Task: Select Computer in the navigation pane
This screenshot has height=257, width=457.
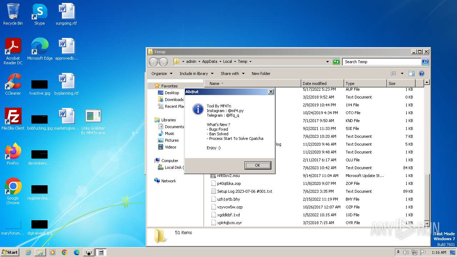Action: [170, 161]
